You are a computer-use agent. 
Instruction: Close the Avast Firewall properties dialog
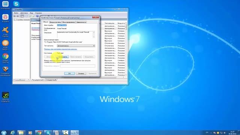pos(96,17)
